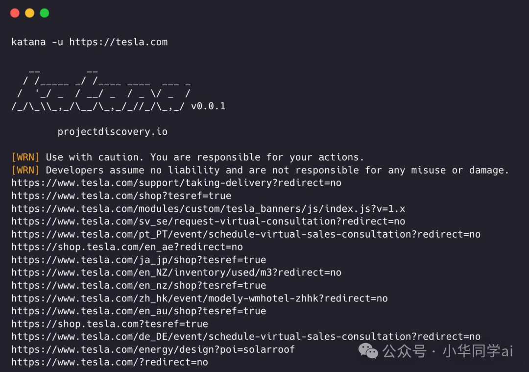Open the energy design solarroof URL

click(x=153, y=349)
